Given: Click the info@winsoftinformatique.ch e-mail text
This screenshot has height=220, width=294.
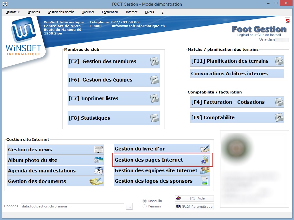Looking at the screenshot, I should pyautogui.click(x=138, y=26).
